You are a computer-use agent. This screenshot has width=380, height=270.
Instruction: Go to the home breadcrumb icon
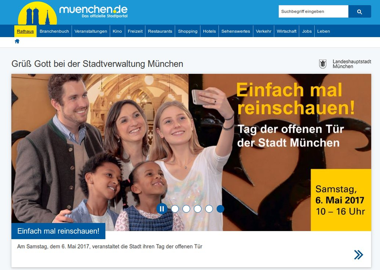pos(17,41)
